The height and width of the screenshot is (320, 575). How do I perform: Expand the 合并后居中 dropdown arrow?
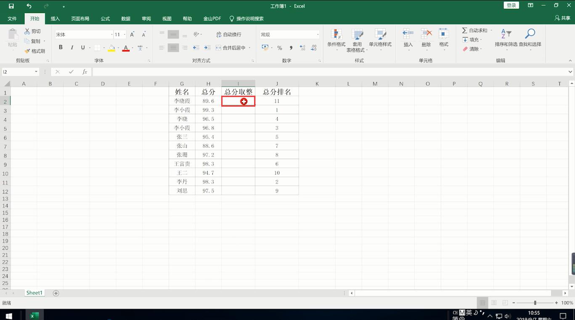[x=250, y=48]
